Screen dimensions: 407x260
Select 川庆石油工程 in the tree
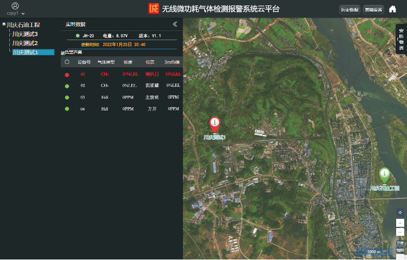[x=23, y=25]
